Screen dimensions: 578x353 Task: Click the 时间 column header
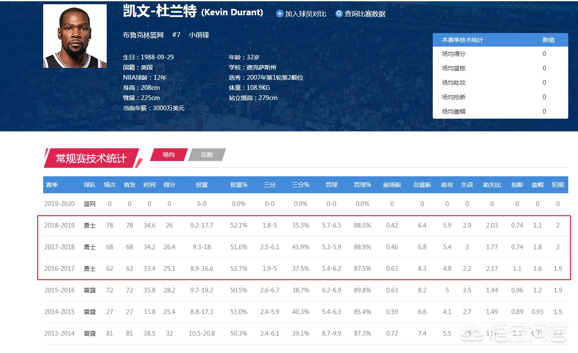[x=149, y=185]
